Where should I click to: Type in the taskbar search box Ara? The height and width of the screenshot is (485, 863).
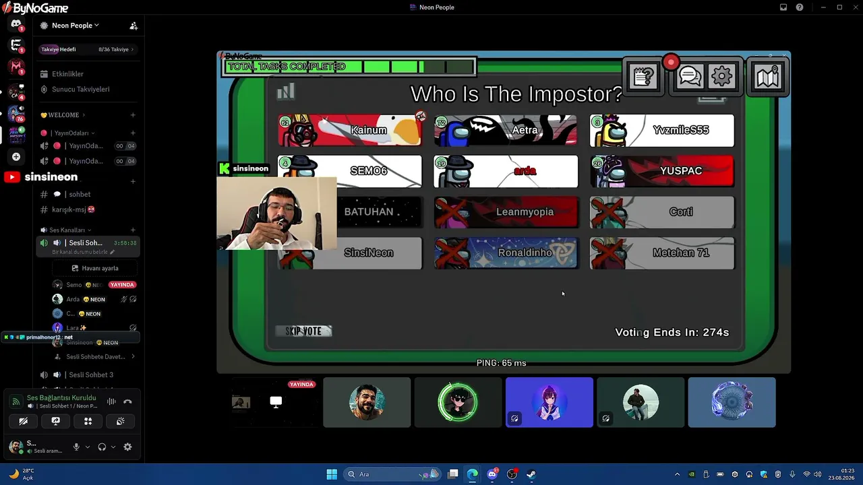[392, 474]
